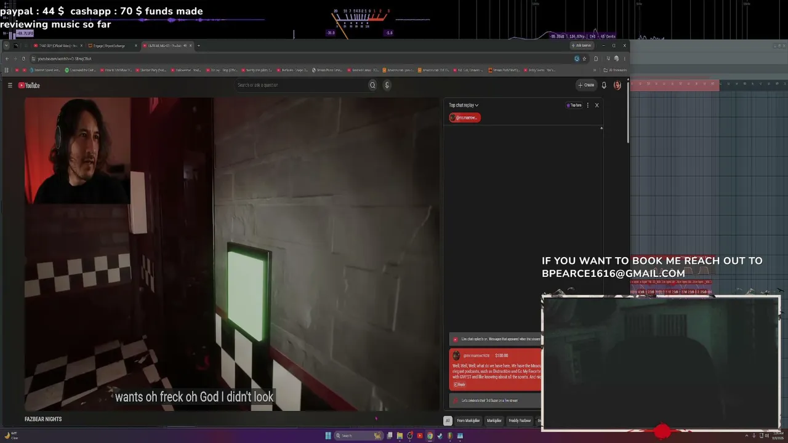Open the taskbar clock and date
Image resolution: width=788 pixels, height=443 pixels.
tap(779, 436)
